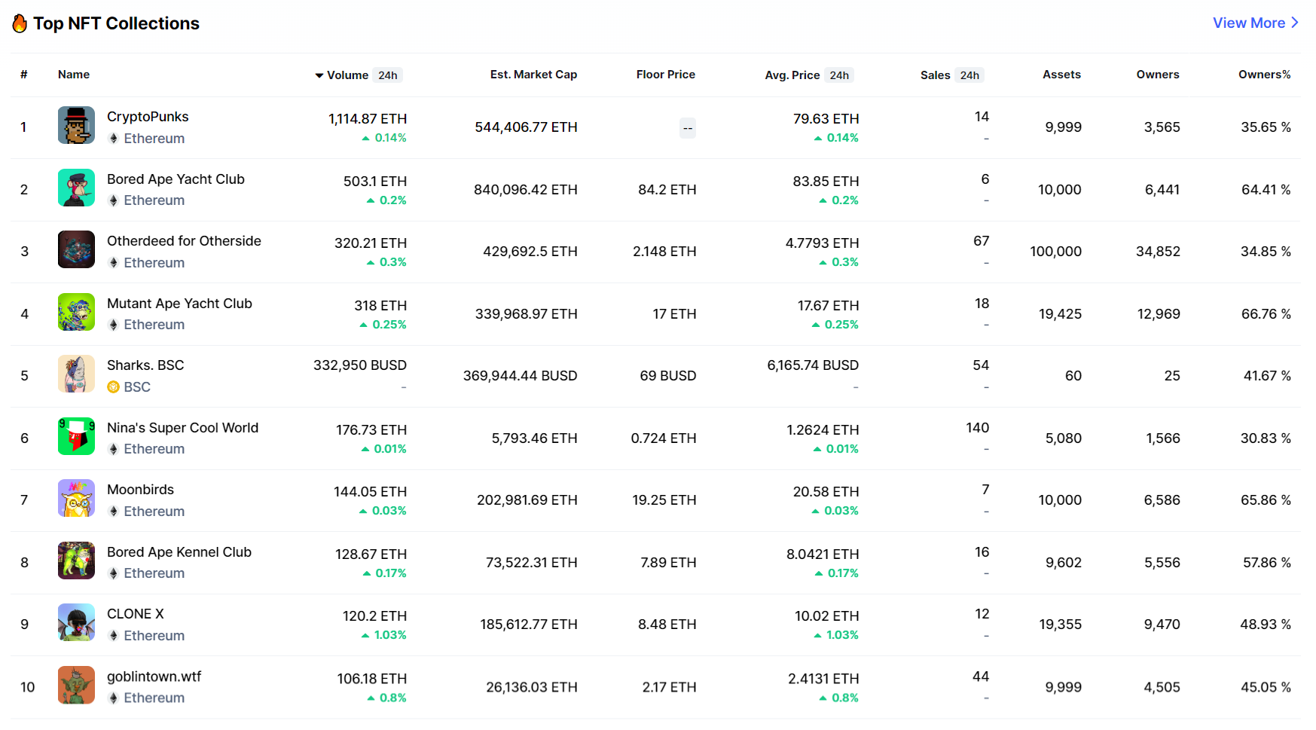Change the 24h period for Sales
Viewport: 1316px width, 730px height.
(969, 75)
